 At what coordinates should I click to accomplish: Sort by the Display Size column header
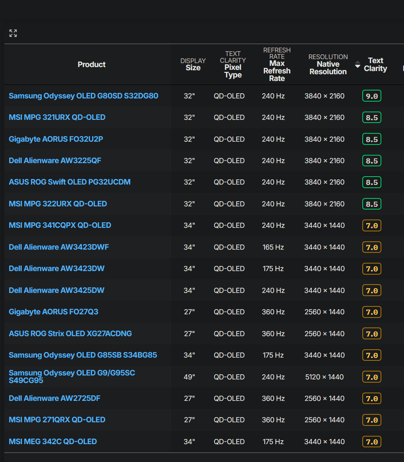pos(193,64)
